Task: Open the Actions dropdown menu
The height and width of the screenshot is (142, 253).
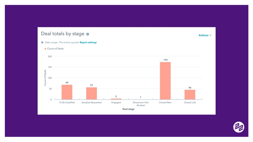Action: [x=205, y=35]
